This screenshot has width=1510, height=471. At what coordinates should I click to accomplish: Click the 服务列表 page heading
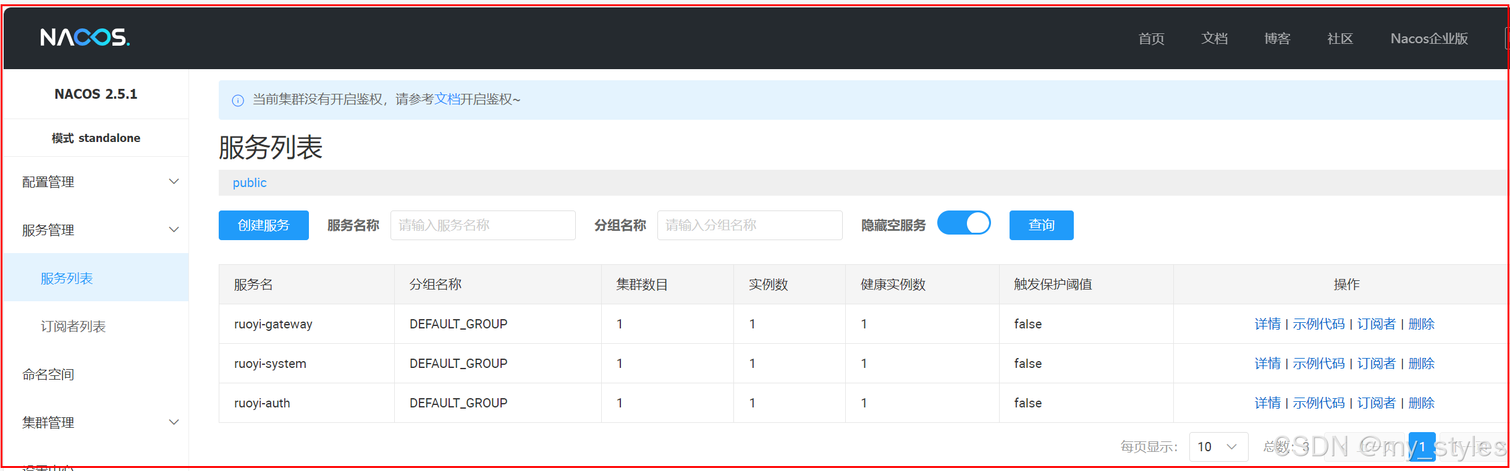(x=271, y=148)
